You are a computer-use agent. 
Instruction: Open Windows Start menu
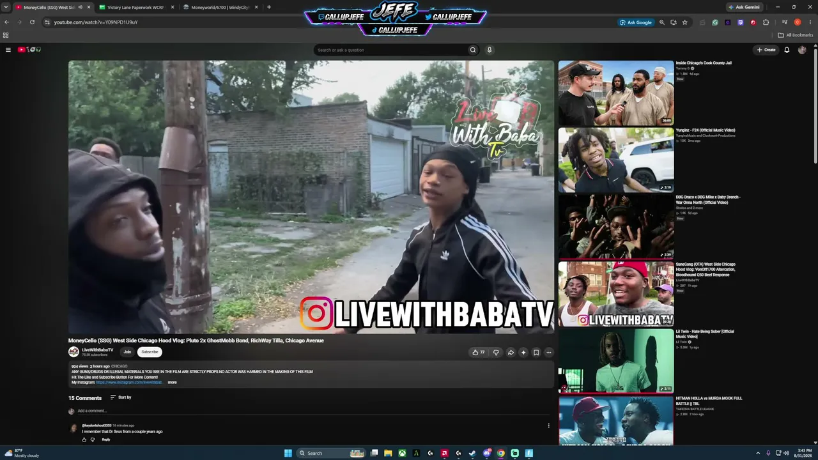[288, 454]
